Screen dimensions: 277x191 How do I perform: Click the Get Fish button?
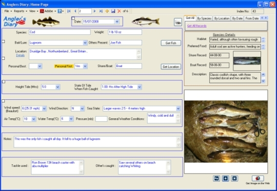pos(171,43)
